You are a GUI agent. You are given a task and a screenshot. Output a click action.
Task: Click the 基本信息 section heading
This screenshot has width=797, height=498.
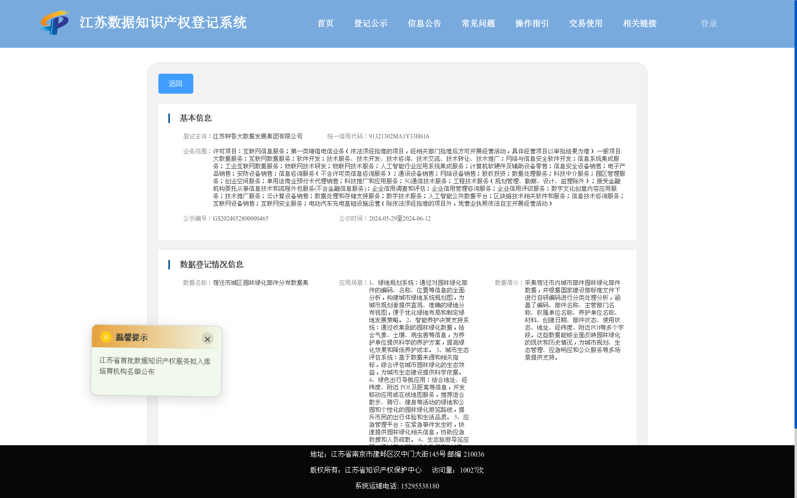click(x=196, y=118)
